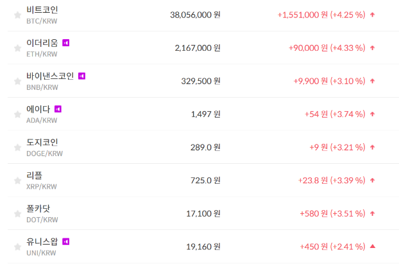This screenshot has width=399, height=266.
Task: Open the 비트코인 coin name link
Action: tap(42, 10)
